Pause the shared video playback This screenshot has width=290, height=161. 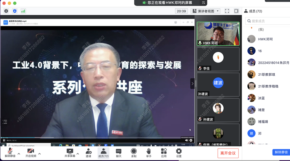point(4,140)
